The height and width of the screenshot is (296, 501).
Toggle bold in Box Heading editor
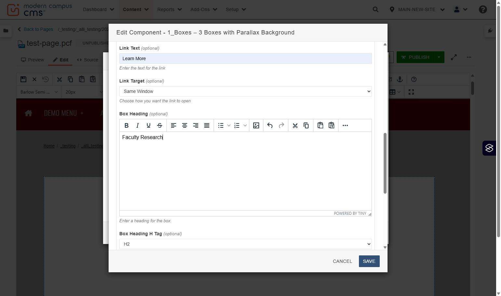[x=126, y=125]
